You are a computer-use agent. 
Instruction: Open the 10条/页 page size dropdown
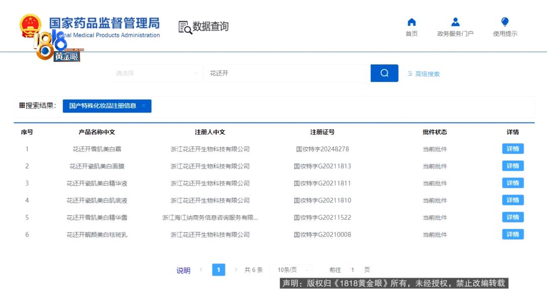click(291, 270)
